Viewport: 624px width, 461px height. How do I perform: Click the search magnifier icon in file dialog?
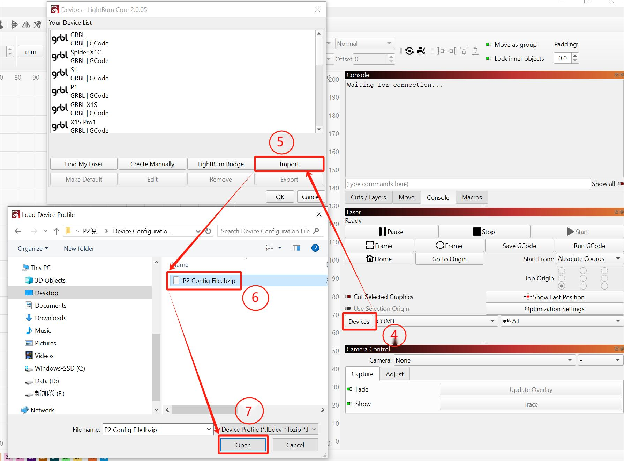(316, 231)
